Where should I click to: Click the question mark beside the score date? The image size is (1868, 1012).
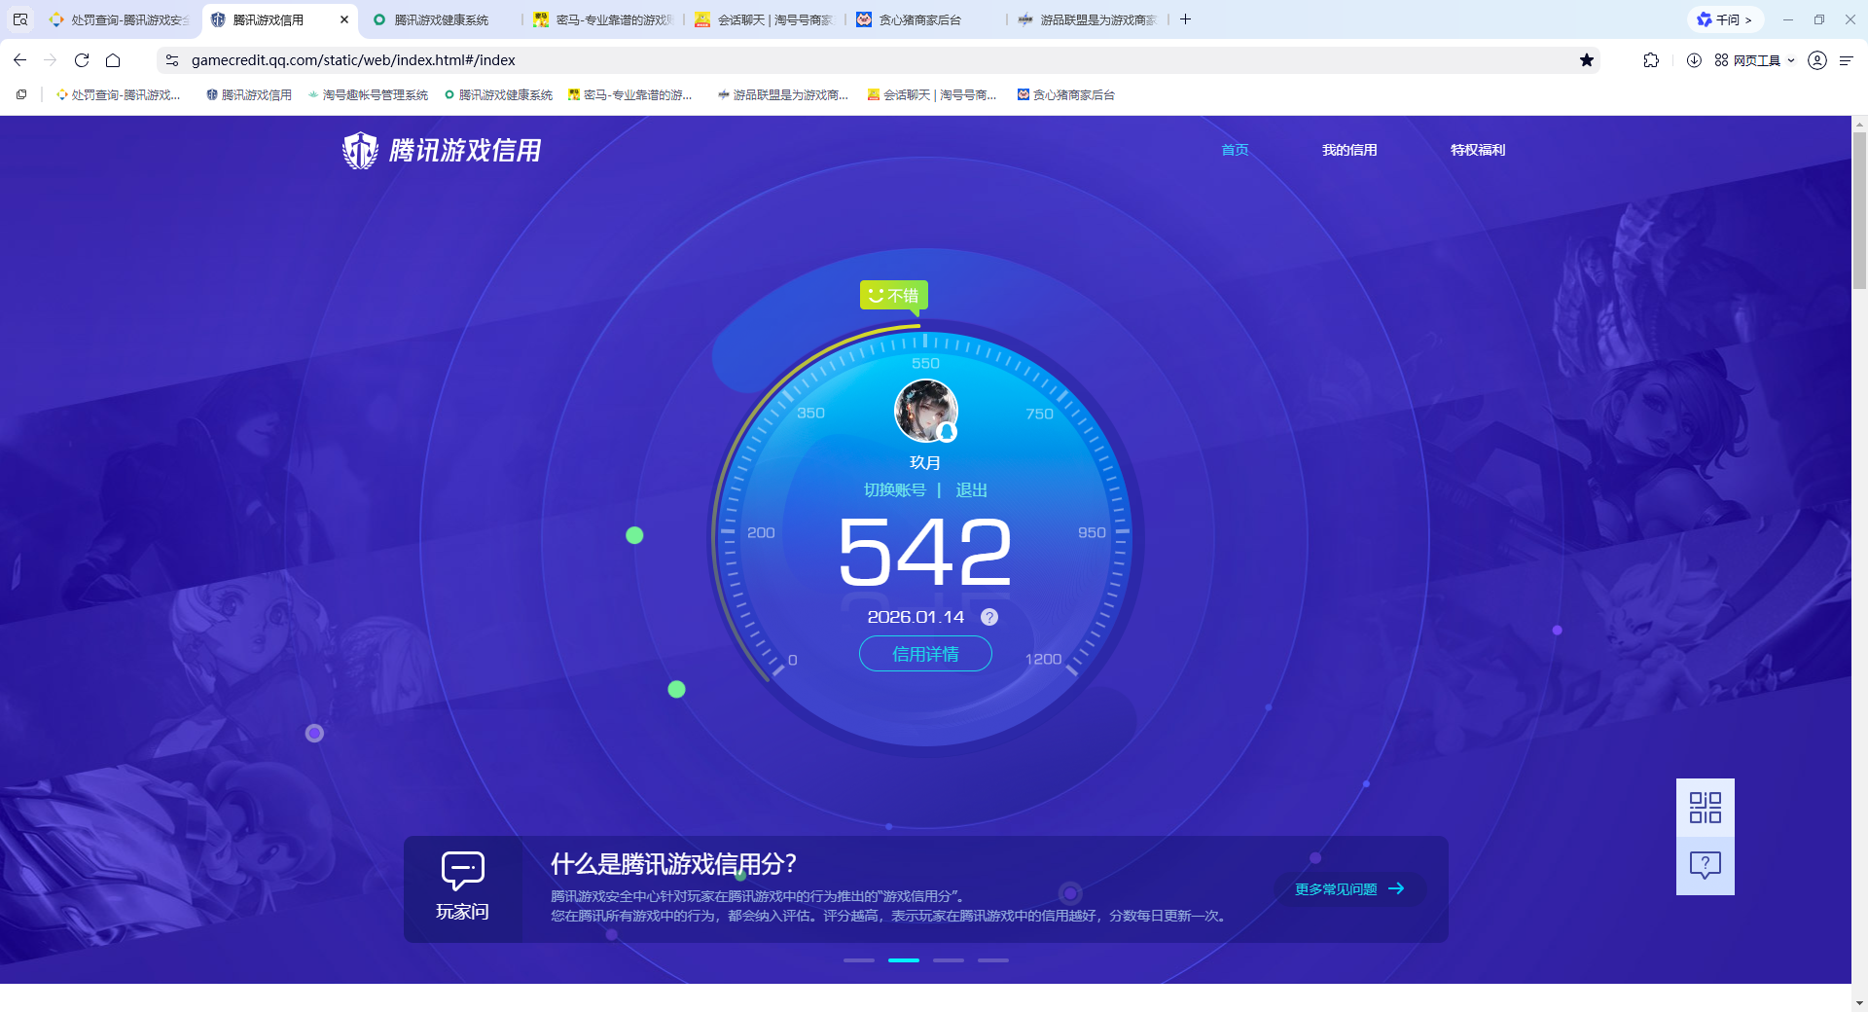989,616
